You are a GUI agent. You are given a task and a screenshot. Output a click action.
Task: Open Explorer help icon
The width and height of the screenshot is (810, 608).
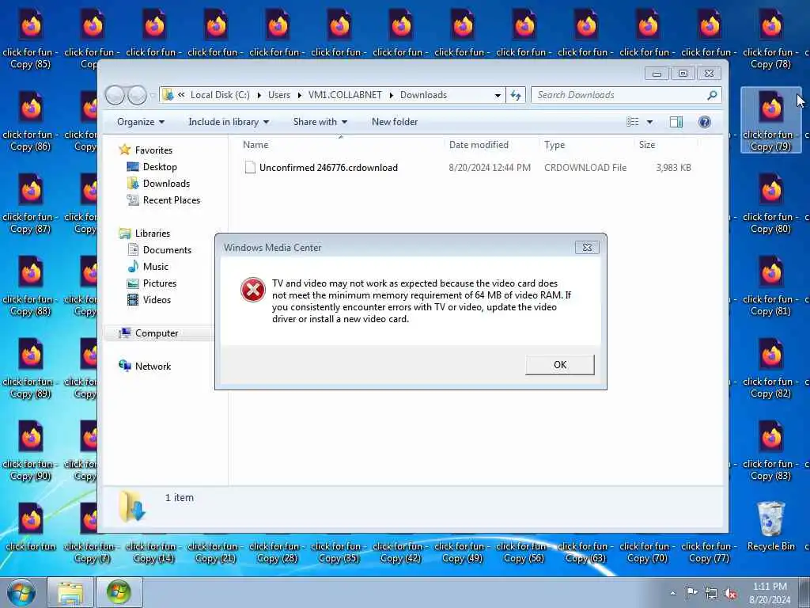(x=705, y=122)
